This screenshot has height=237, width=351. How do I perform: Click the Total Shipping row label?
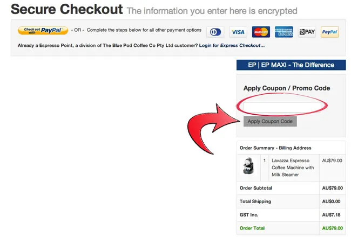255,201
